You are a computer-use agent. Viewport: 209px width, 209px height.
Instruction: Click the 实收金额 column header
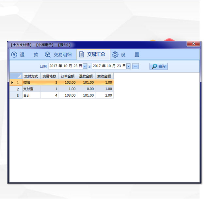coord(104,76)
